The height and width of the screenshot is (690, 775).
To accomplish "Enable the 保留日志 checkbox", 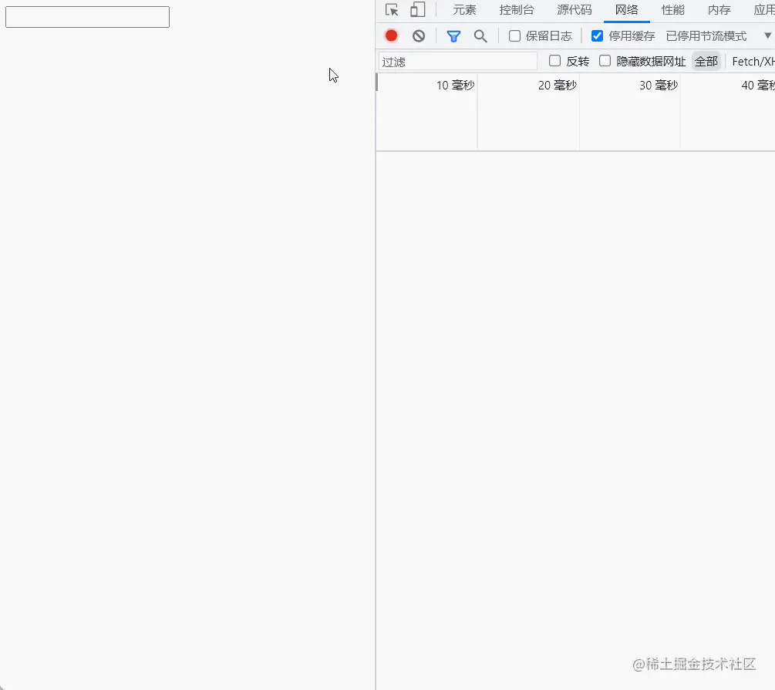I will tap(514, 35).
